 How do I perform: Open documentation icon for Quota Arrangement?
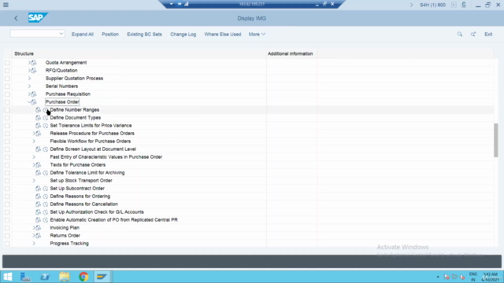pyautogui.click(x=34, y=63)
